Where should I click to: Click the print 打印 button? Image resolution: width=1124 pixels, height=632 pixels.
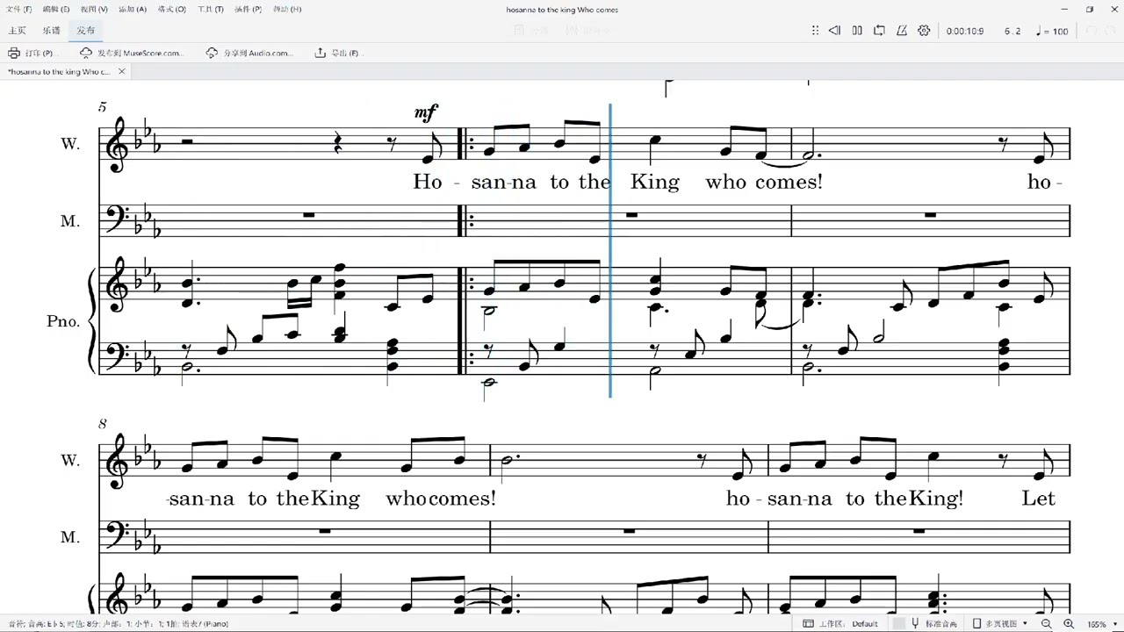coord(32,53)
